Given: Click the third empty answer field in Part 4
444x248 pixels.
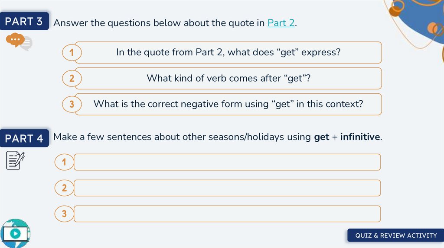Looking at the screenshot, I should [x=227, y=214].
